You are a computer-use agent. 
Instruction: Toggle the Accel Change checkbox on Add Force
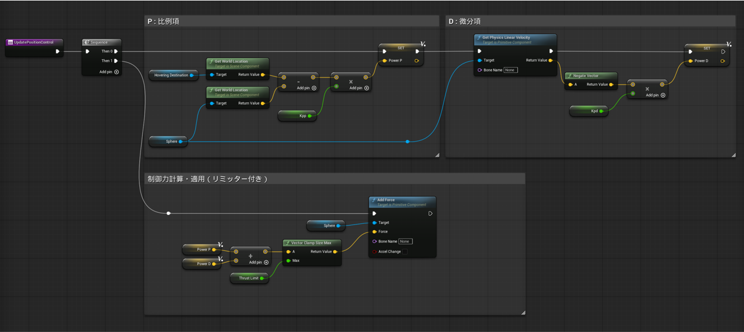coord(404,251)
